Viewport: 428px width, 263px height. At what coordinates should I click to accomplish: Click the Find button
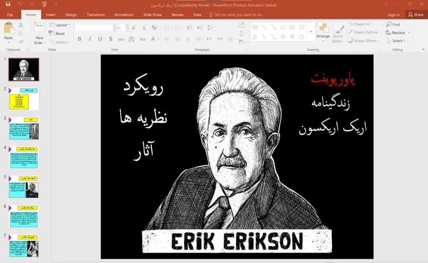point(393,24)
